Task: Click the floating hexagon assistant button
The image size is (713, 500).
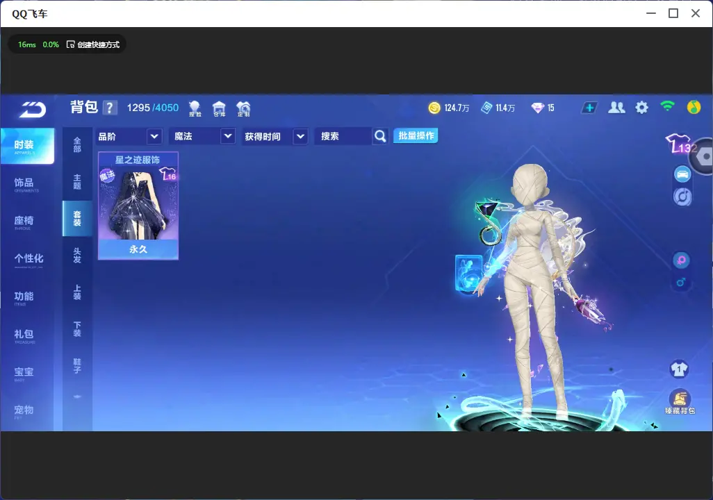Action: (x=703, y=156)
